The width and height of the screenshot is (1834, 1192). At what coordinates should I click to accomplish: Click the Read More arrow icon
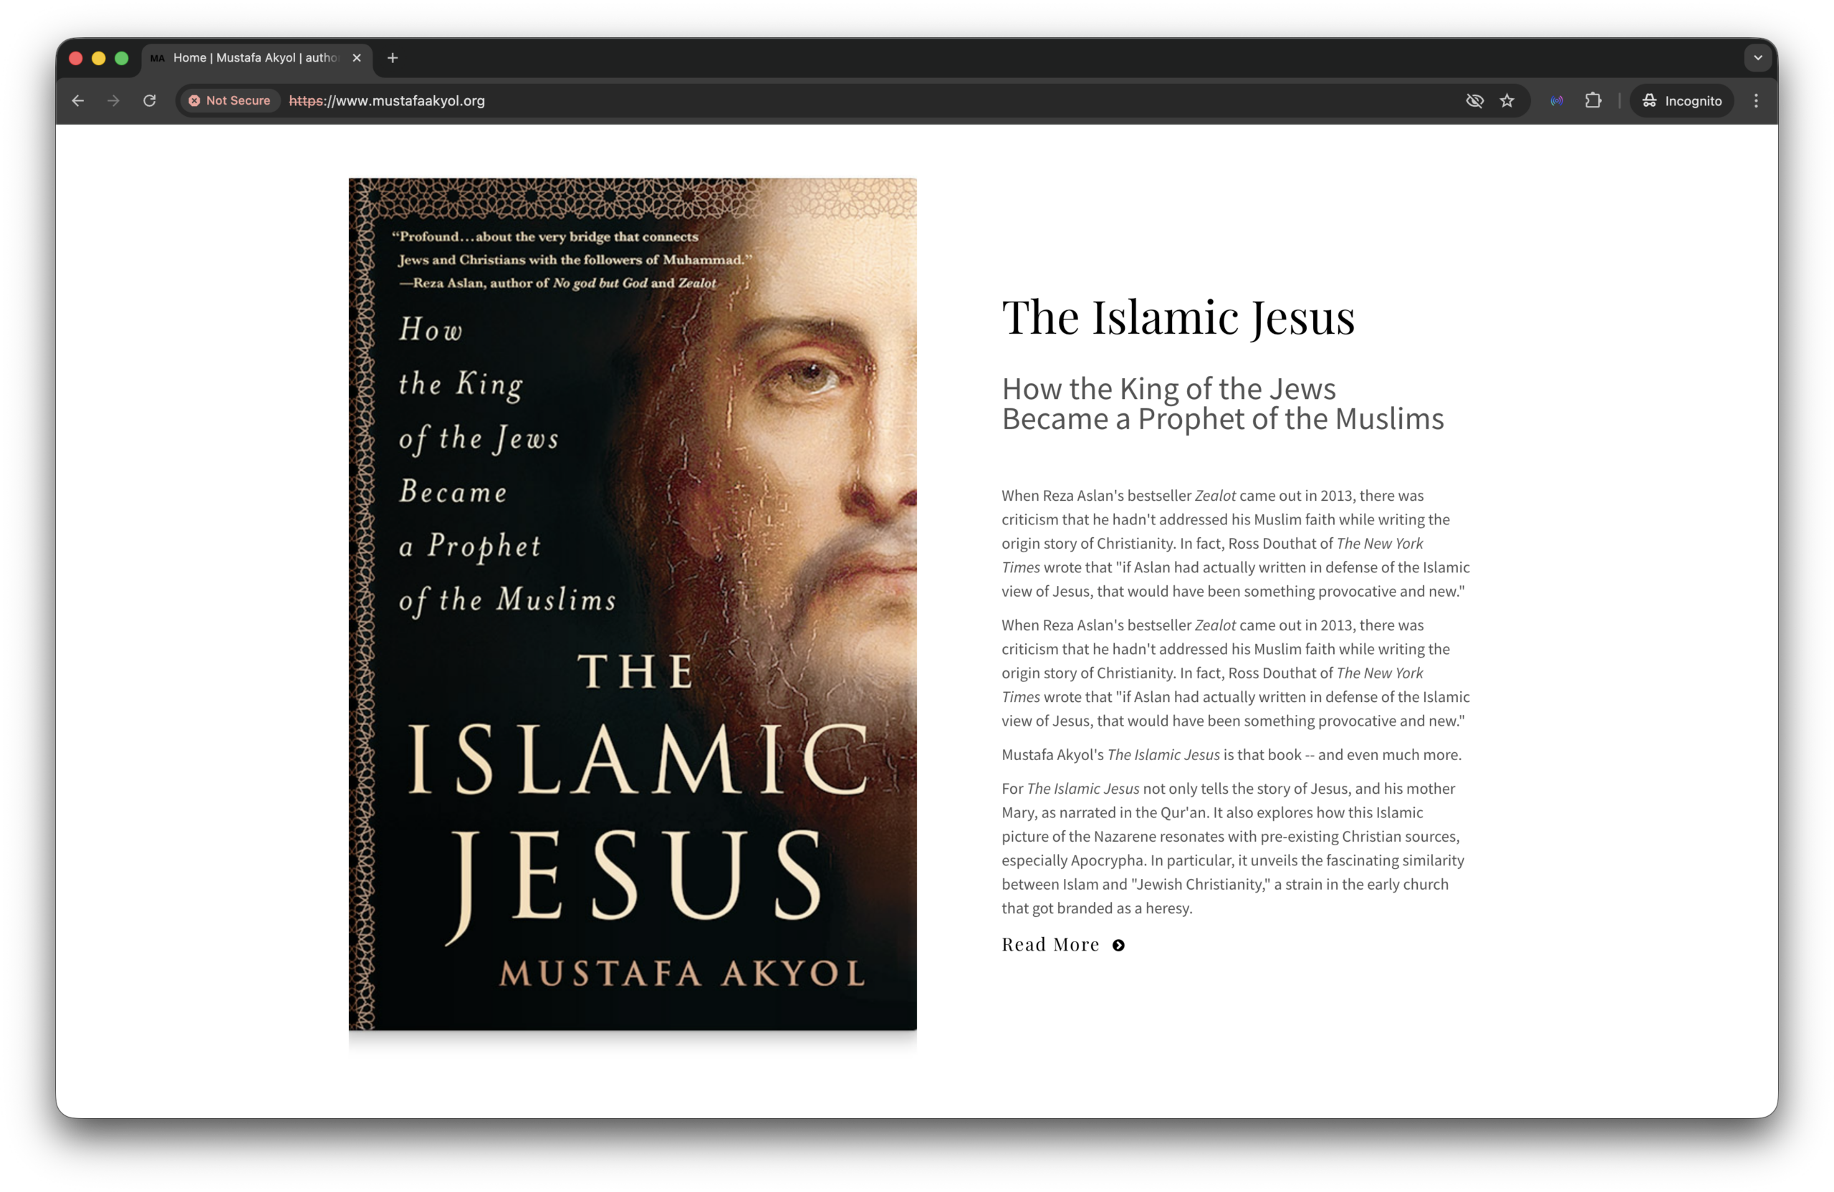[x=1118, y=946]
